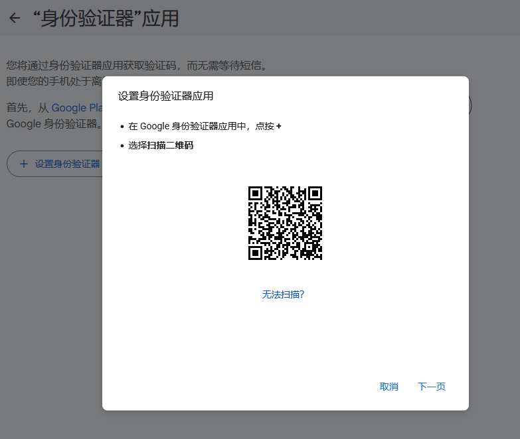
Task: Click the top-left finder square of the QR code
Action: click(x=256, y=194)
